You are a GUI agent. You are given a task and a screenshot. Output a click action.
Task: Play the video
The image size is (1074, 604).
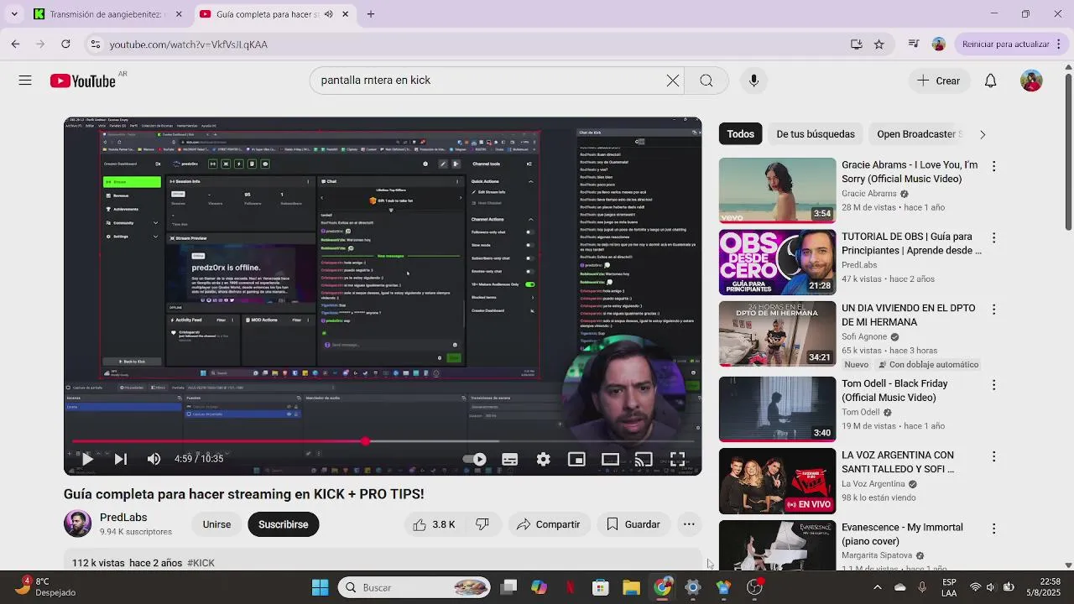click(87, 459)
